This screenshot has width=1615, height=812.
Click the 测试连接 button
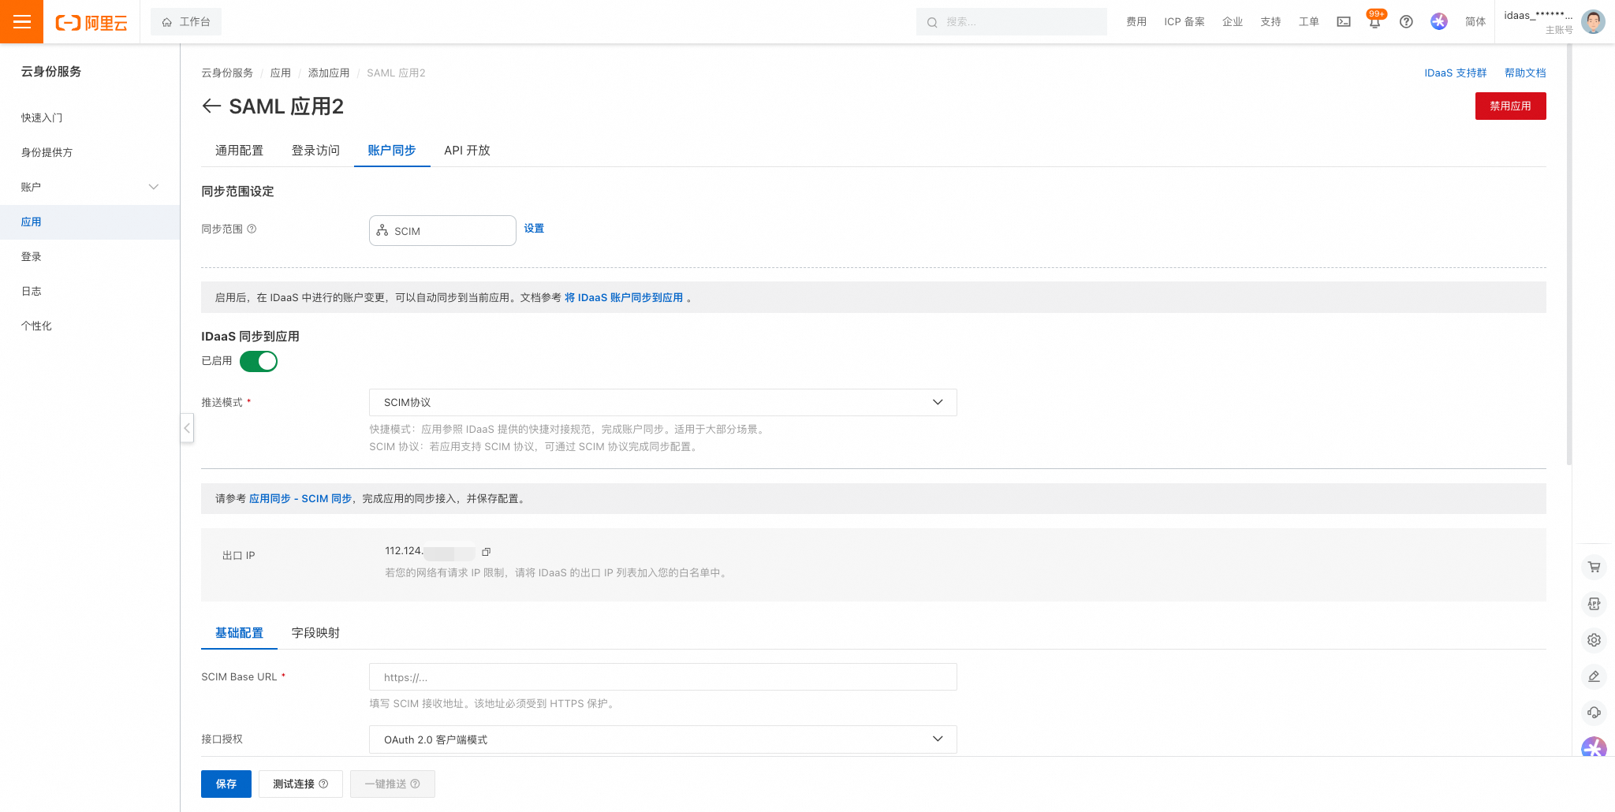pos(300,784)
